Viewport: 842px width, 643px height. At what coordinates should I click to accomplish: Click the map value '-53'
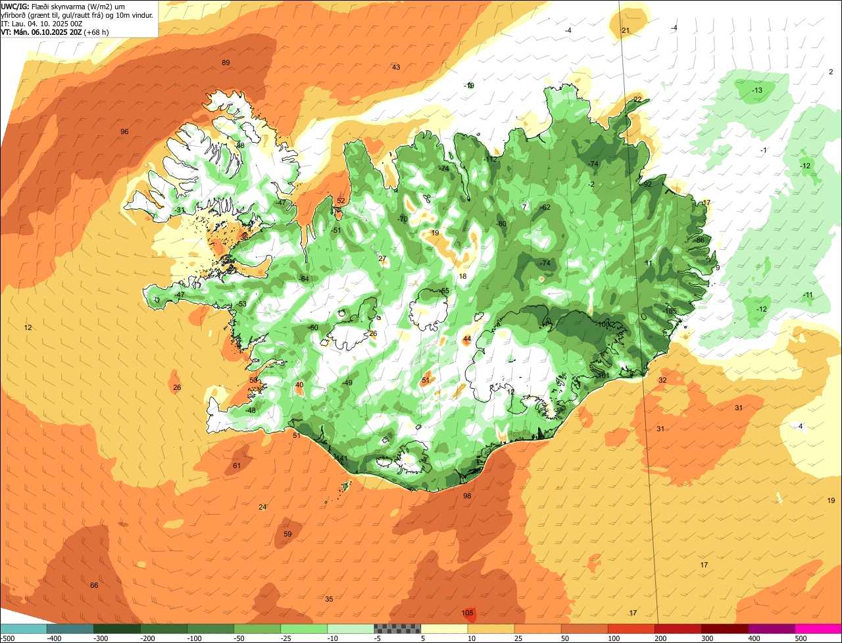point(241,304)
